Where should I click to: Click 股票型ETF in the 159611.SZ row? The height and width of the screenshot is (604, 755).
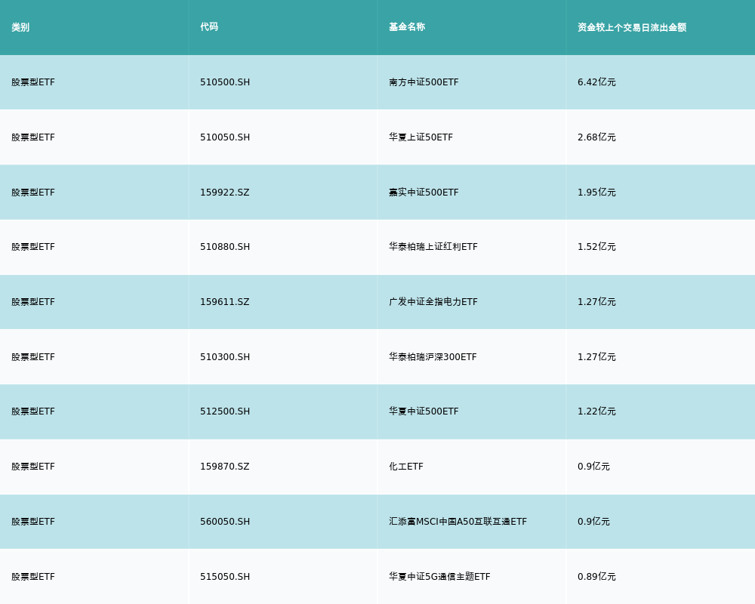[33, 302]
